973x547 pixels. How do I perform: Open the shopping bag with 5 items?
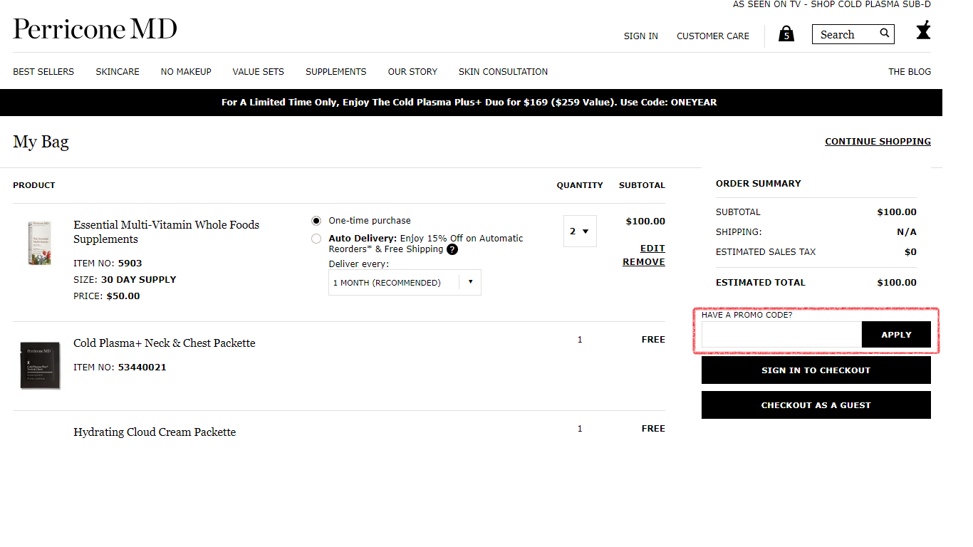point(786,33)
